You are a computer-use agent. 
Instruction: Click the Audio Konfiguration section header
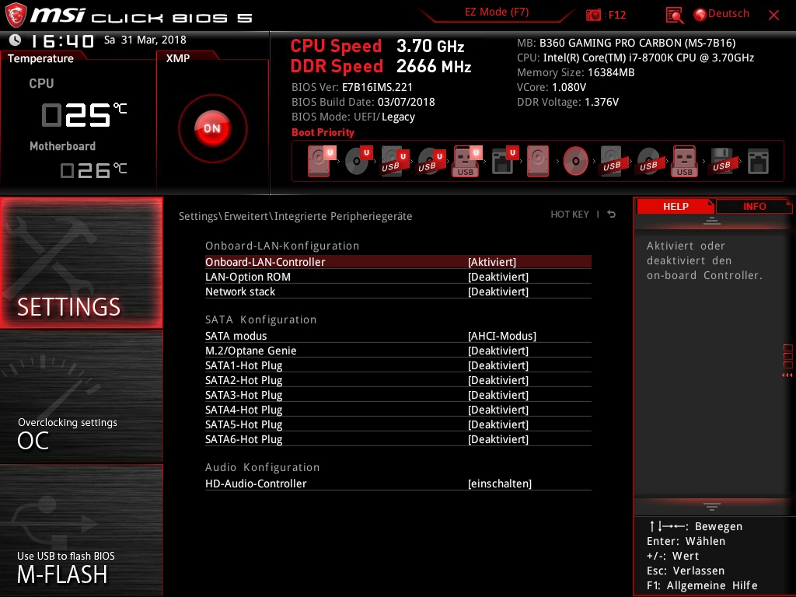pyautogui.click(x=263, y=467)
